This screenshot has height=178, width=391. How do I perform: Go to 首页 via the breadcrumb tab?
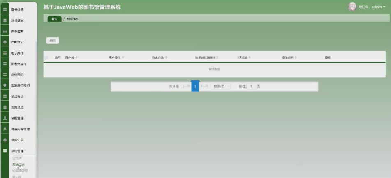click(54, 19)
